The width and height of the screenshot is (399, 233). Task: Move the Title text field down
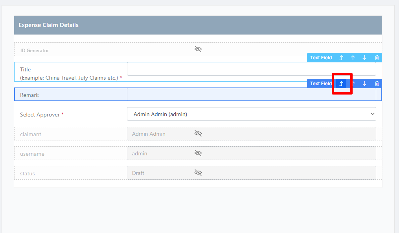click(364, 58)
